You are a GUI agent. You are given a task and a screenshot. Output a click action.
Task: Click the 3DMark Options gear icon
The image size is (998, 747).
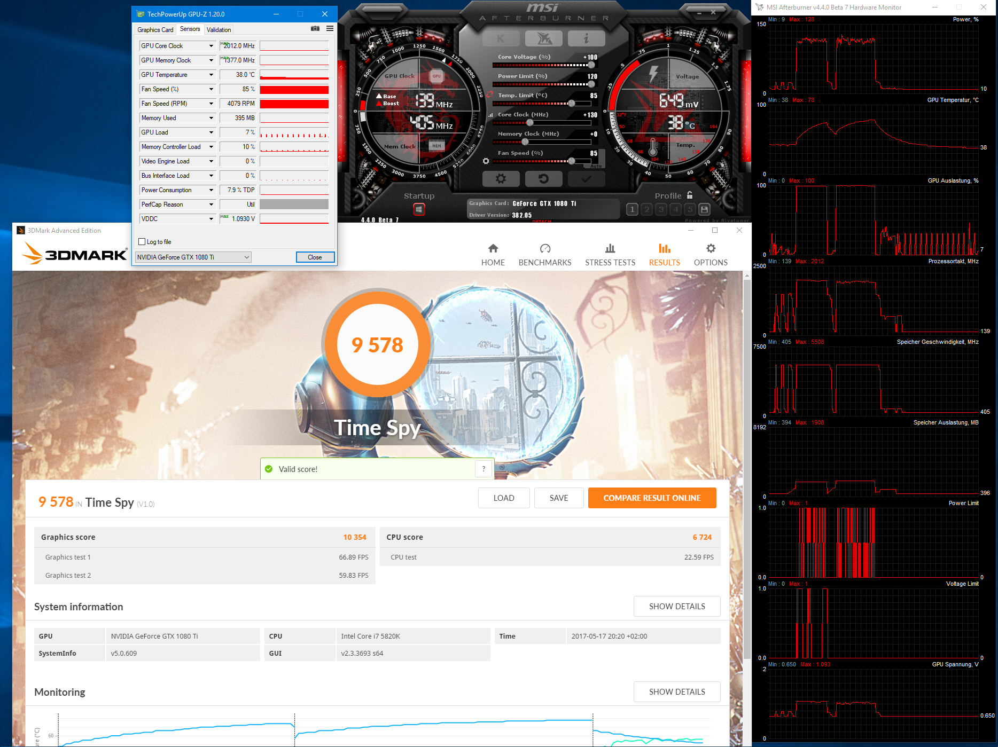point(711,248)
